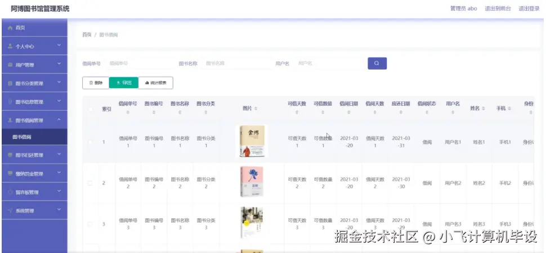Viewport: 546px width, 253px height.
Task: Click the 管理员 abo account label
Action: click(x=464, y=8)
